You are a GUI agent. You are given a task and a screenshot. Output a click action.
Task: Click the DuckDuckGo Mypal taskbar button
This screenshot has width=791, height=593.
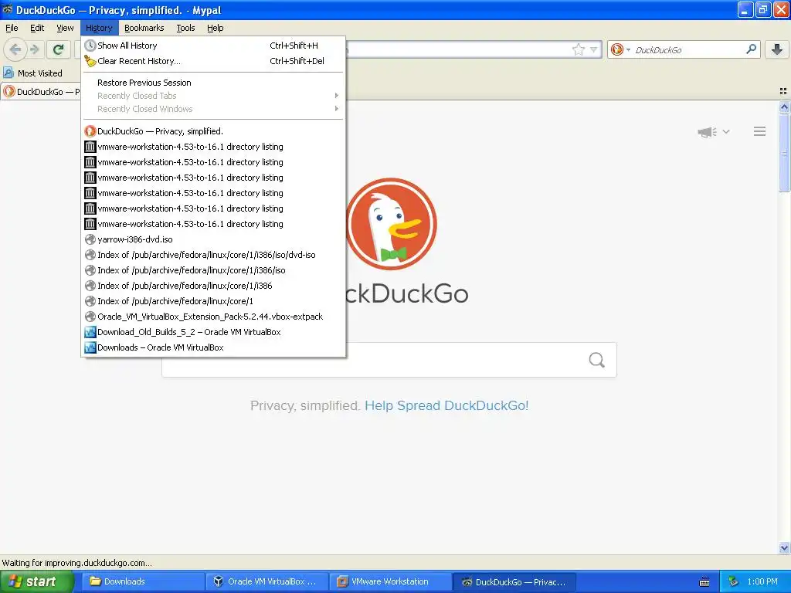pos(514,581)
